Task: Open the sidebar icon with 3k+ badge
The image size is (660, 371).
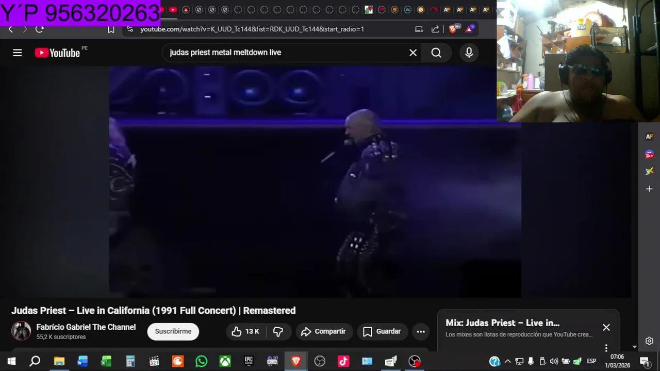Action: tap(649, 154)
